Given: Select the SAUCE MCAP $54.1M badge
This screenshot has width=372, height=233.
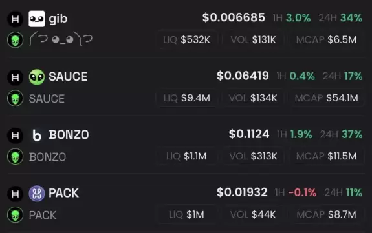Looking at the screenshot, I should [x=327, y=98].
